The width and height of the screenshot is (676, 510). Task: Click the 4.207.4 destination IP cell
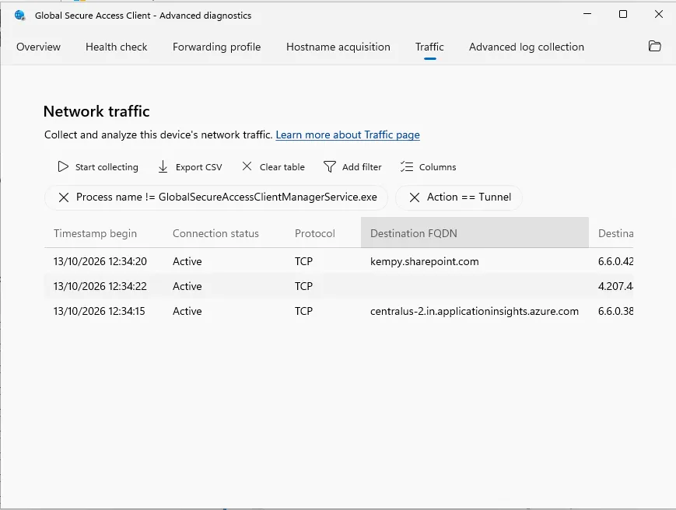(615, 286)
